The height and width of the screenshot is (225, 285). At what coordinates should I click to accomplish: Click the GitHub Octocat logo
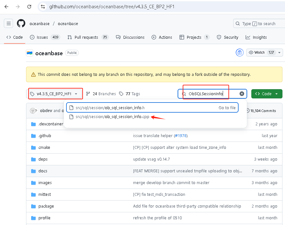21,23
